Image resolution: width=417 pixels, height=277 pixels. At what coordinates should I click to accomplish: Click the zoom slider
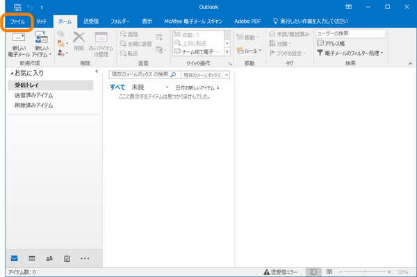tap(365, 272)
